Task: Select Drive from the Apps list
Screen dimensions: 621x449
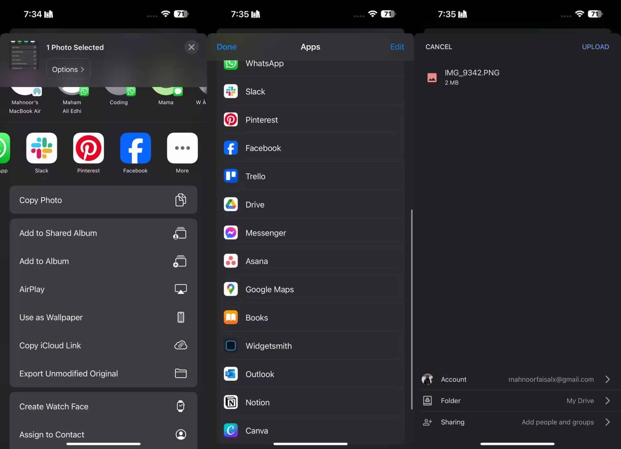Action: [255, 204]
